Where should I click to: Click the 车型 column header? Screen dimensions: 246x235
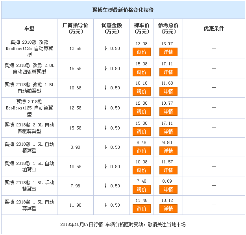click(x=30, y=28)
